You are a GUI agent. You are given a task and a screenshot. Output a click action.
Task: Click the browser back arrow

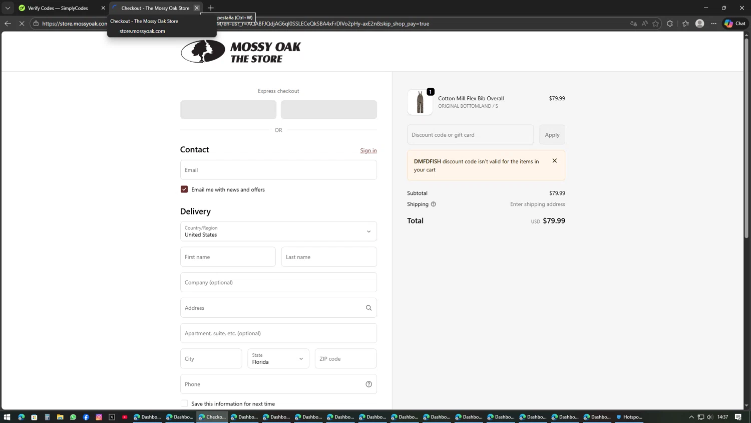pos(8,24)
